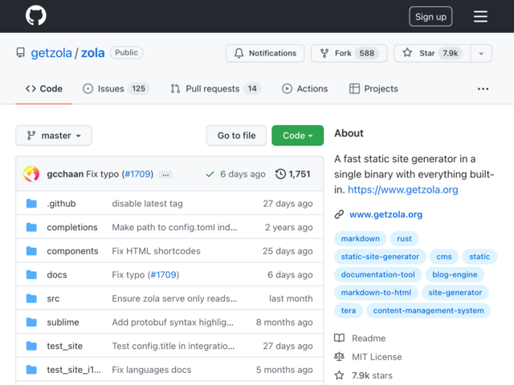
Task: Open 'Add protobuf syntax highlig...' commit
Action: (x=173, y=322)
